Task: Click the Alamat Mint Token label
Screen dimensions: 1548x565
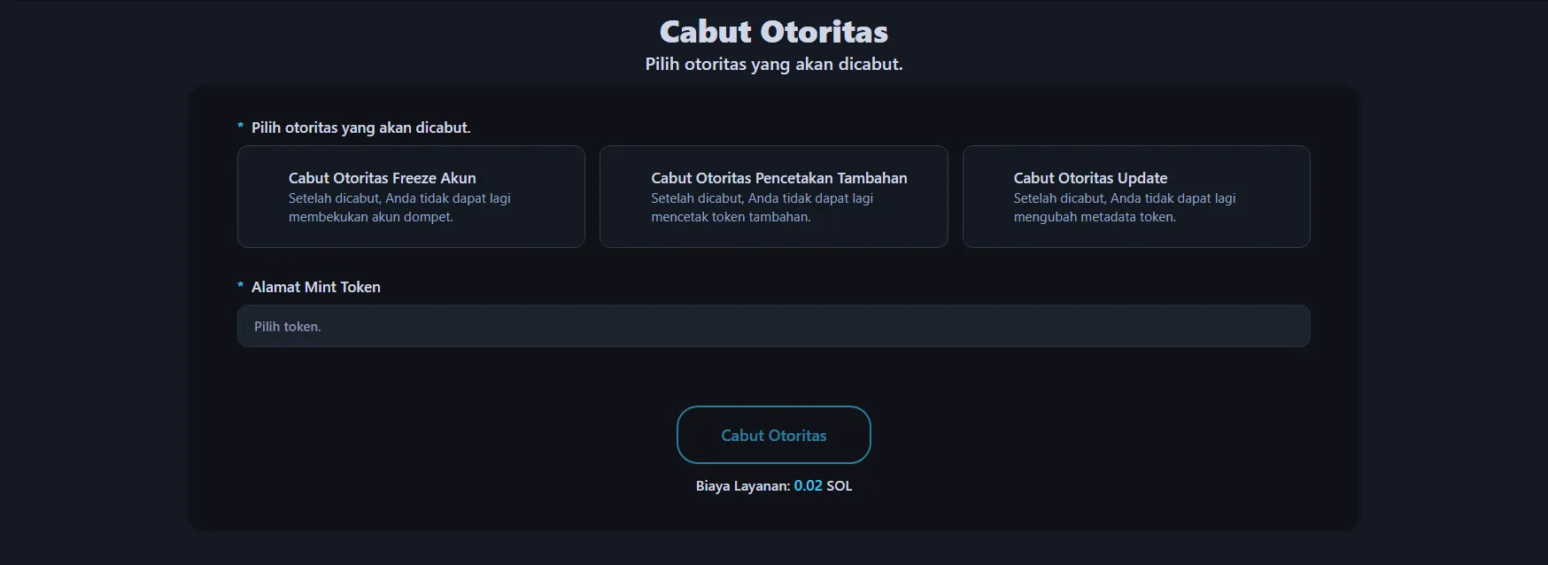Action: (315, 287)
